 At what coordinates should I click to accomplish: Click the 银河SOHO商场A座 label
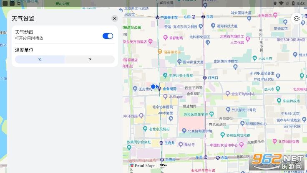[x=291, y=40]
